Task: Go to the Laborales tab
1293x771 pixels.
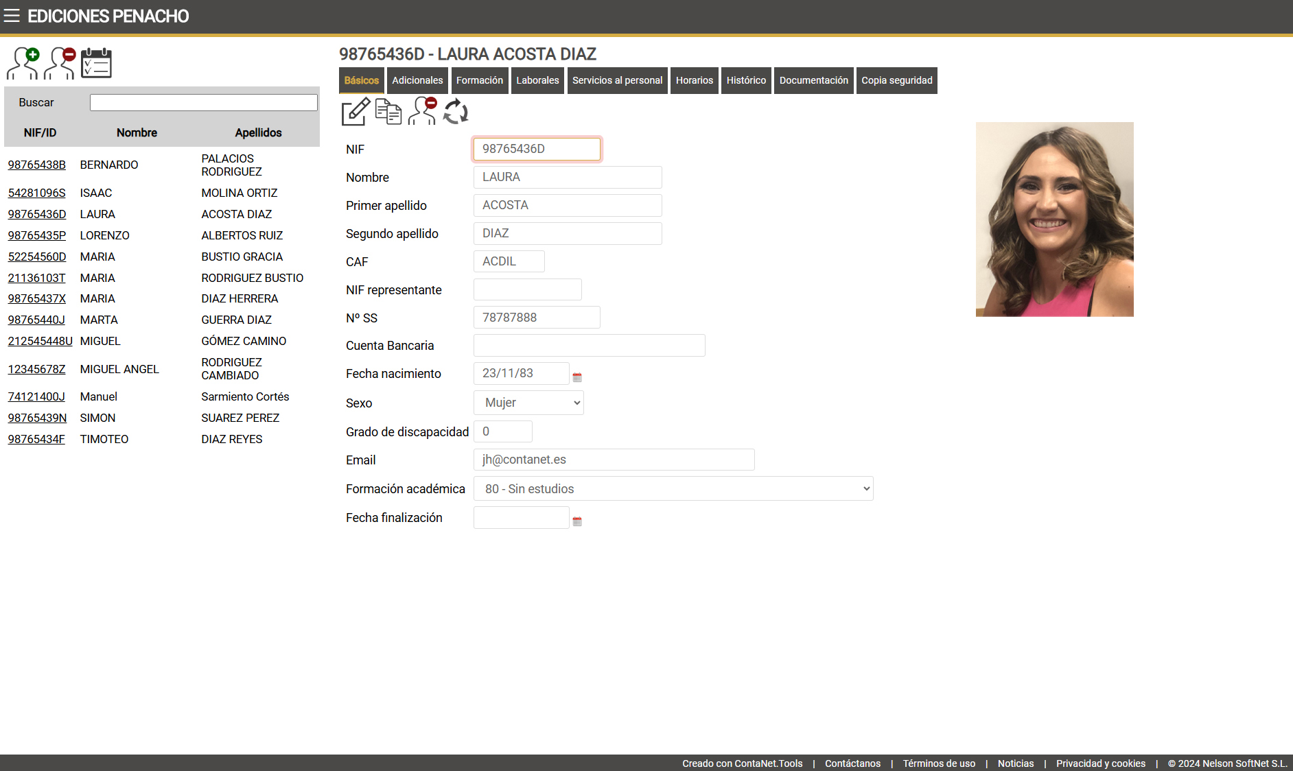Action: (537, 80)
